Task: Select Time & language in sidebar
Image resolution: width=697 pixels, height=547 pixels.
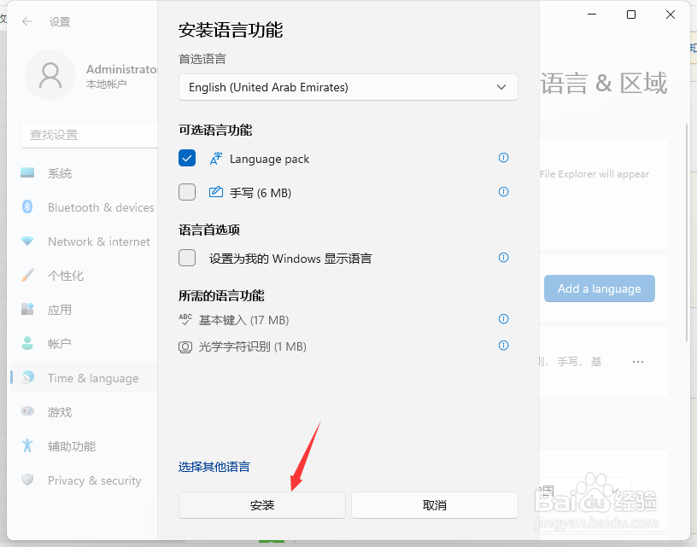Action: (85, 378)
